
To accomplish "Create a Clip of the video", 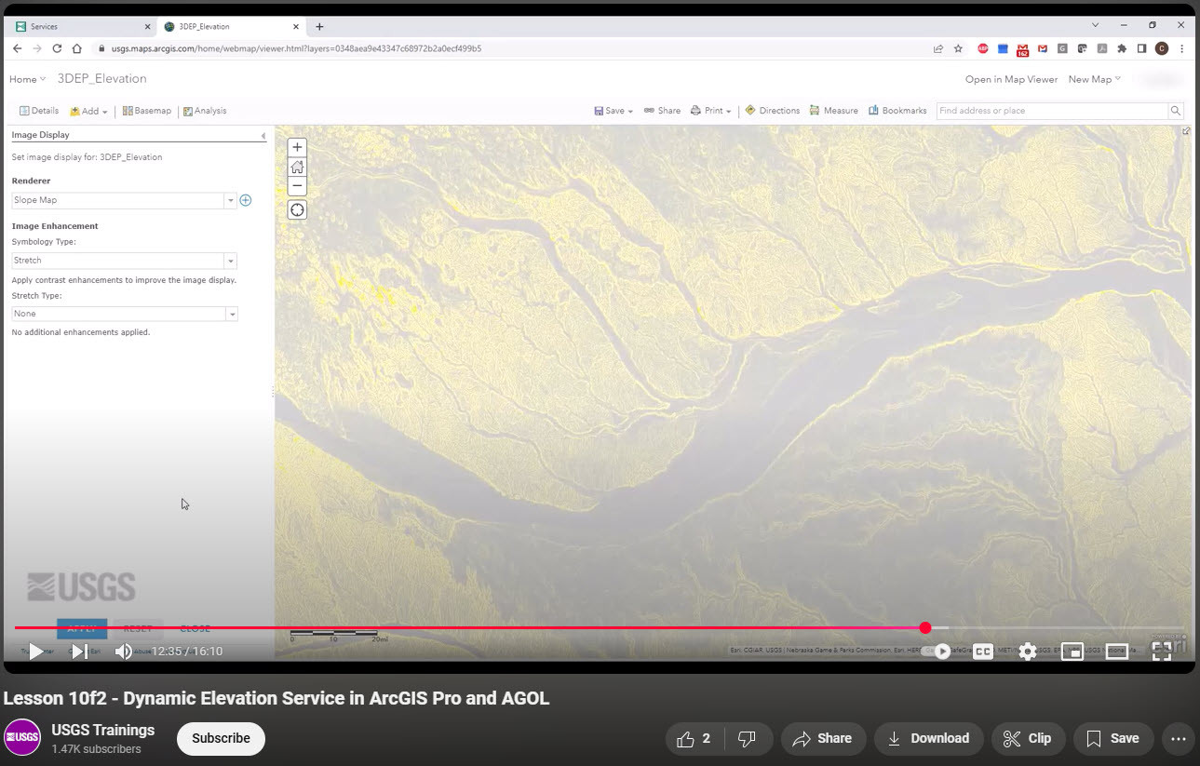I will pyautogui.click(x=1028, y=739).
